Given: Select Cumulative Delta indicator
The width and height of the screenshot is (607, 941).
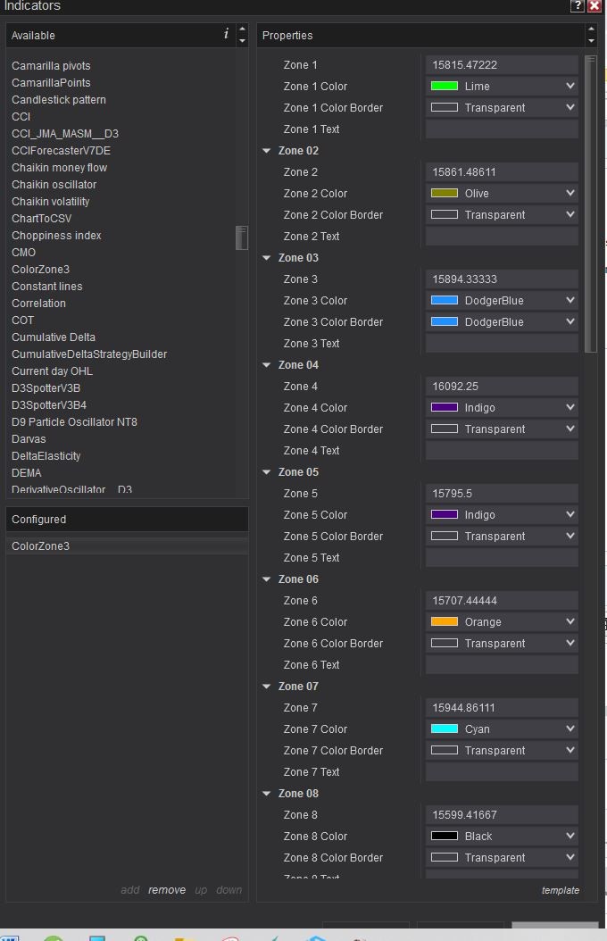Looking at the screenshot, I should coord(54,337).
